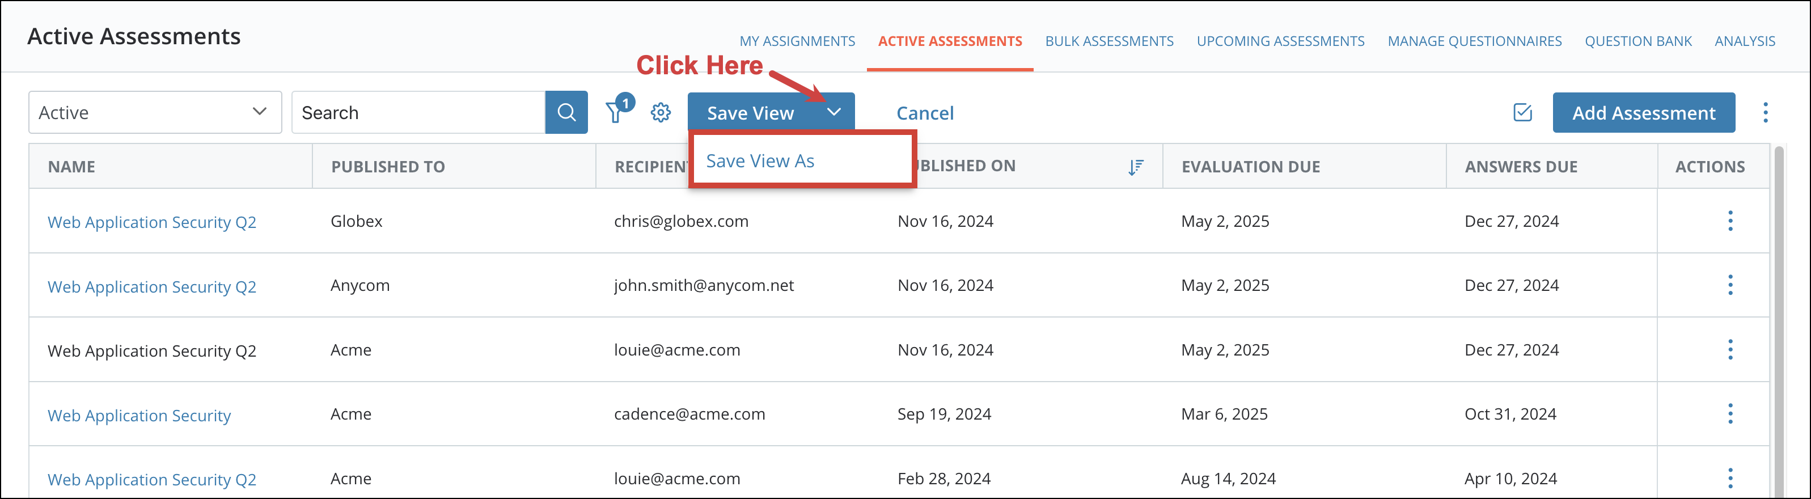Open the Web Application Security Q2 Globex assessment

tap(152, 222)
